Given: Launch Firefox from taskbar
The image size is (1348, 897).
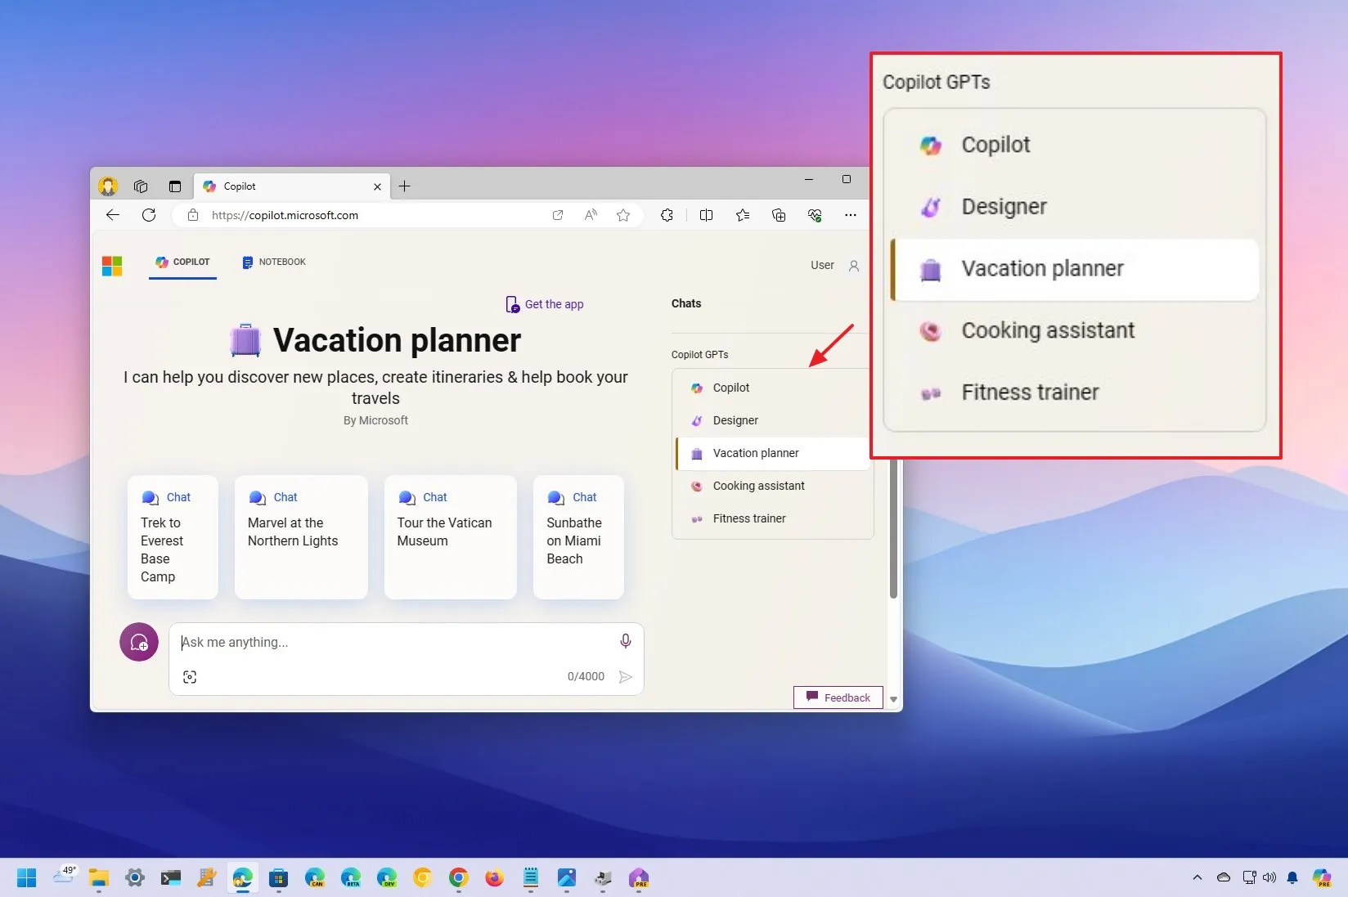Looking at the screenshot, I should [x=495, y=878].
